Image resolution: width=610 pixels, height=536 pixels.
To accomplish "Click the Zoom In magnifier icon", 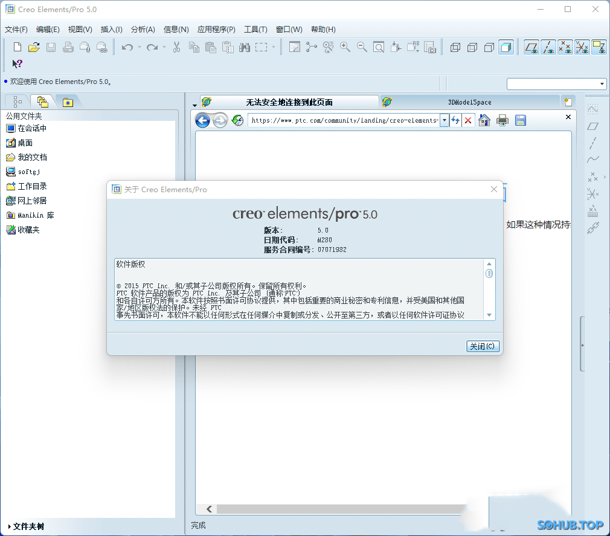I will pos(345,47).
